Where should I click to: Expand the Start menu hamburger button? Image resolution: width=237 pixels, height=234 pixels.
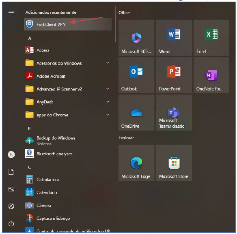pyautogui.click(x=11, y=13)
